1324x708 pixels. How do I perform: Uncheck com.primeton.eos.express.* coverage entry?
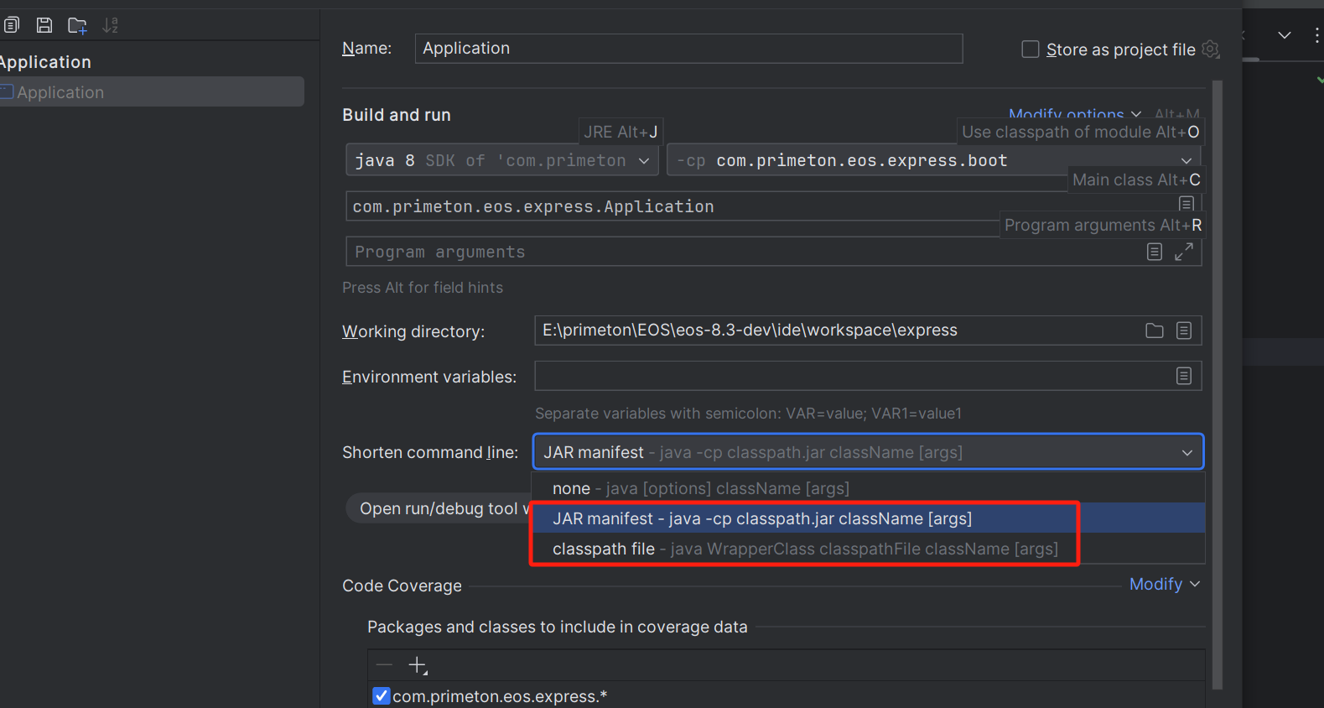point(382,695)
